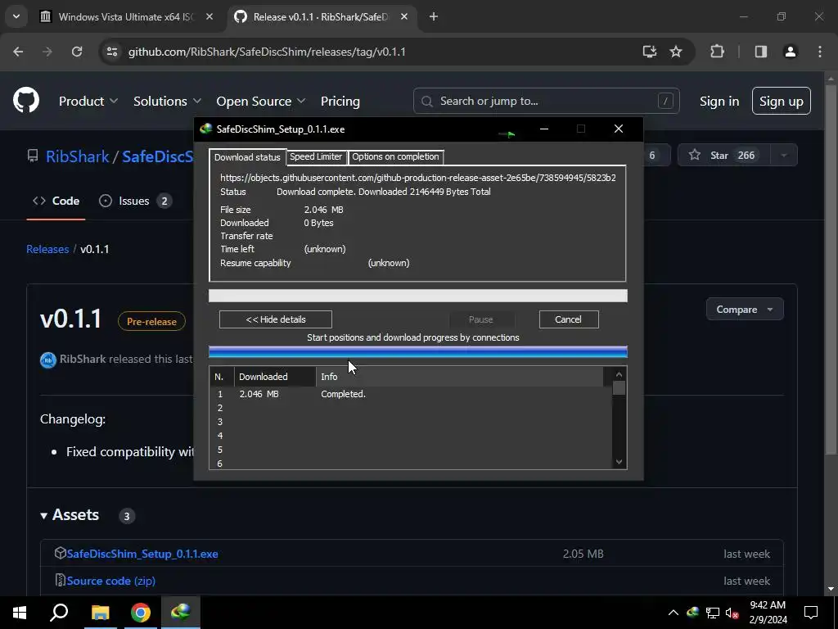Click the github.com address bar URL
838x629 pixels.
pyautogui.click(x=268, y=52)
